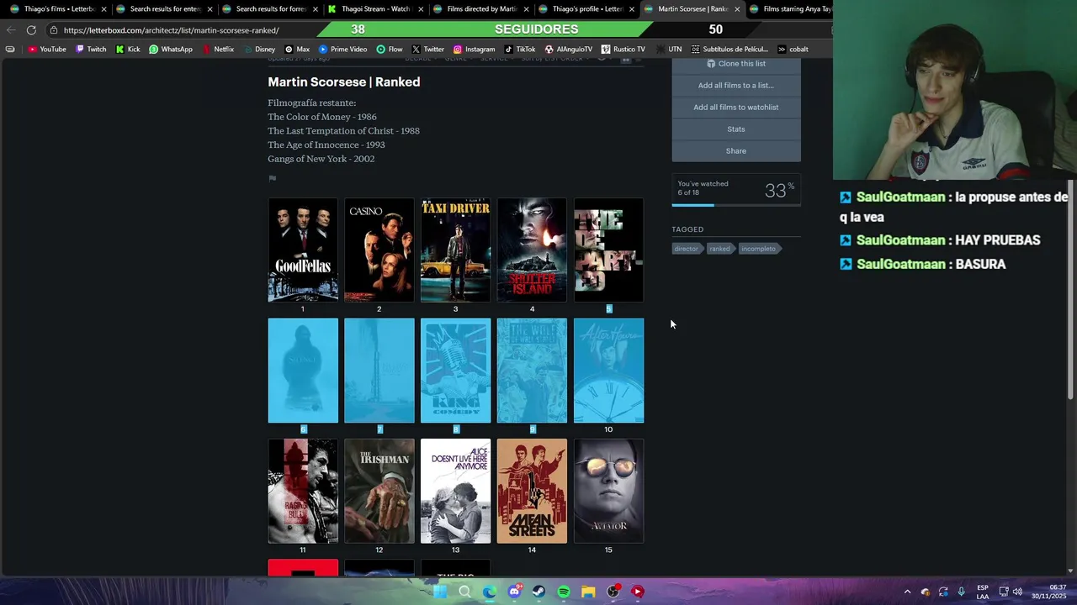Click the ranked tag
Image resolution: width=1077 pixels, height=605 pixels.
(719, 249)
